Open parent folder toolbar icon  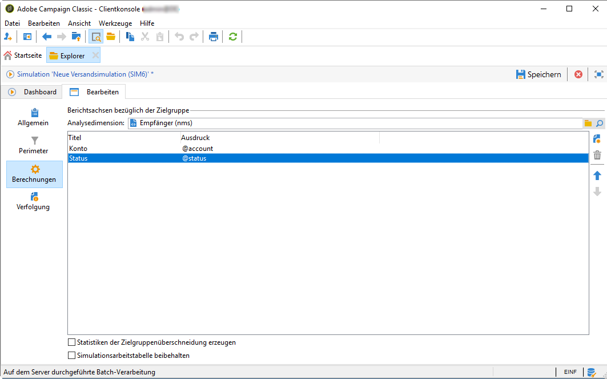pos(77,37)
